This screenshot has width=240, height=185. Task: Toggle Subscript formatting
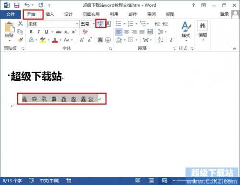point(66,32)
